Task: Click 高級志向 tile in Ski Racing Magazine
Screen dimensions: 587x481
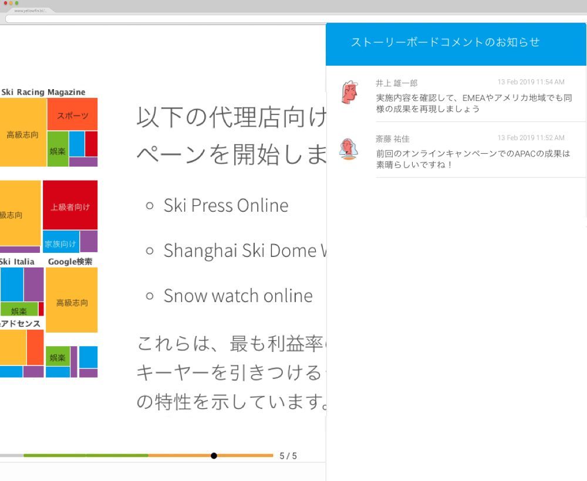Action: 22,134
